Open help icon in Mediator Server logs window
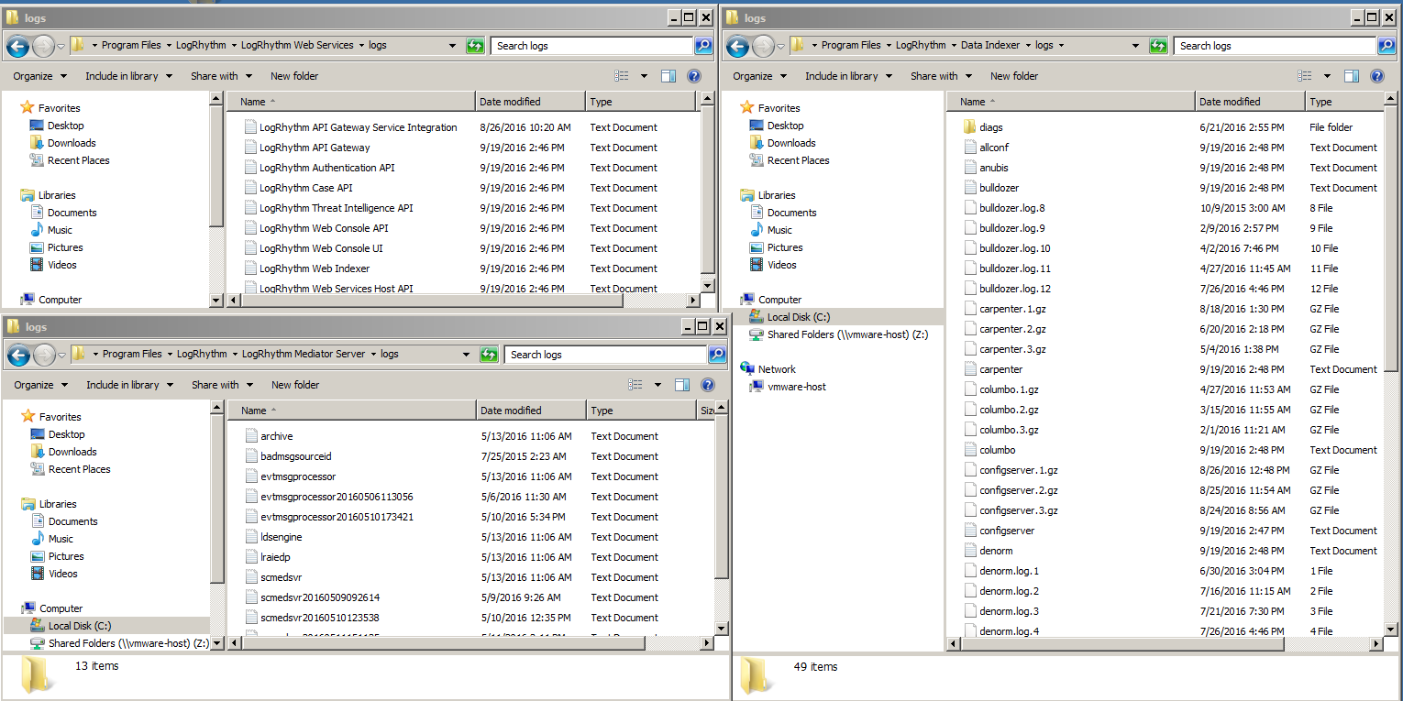Image resolution: width=1403 pixels, height=701 pixels. (x=708, y=385)
